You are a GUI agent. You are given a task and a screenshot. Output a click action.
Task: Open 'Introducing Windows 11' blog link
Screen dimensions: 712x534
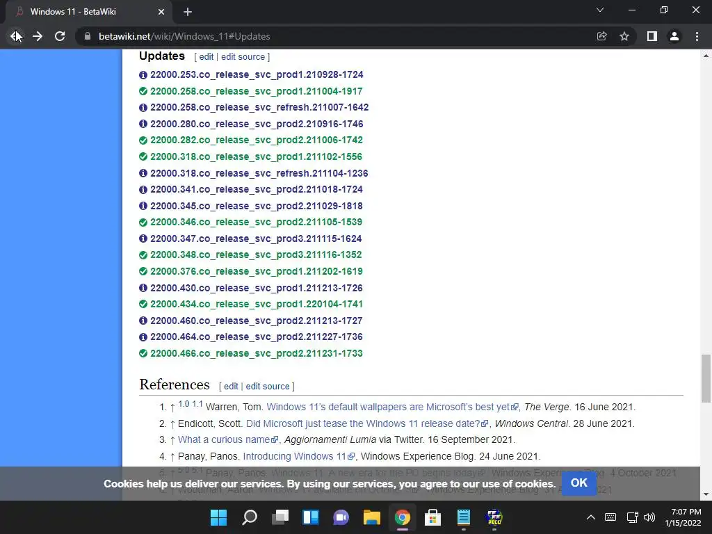point(298,456)
